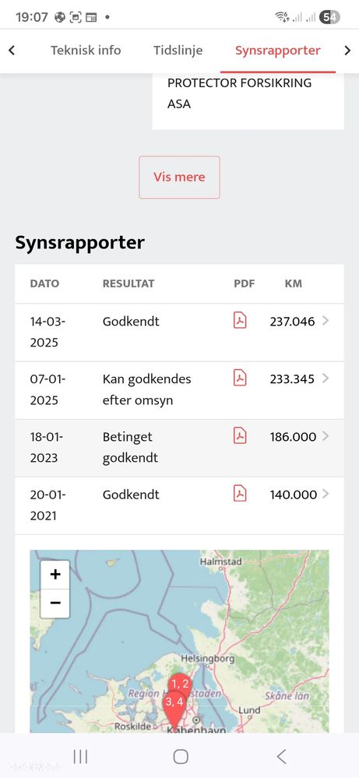
Task: Expand the 140.000 km row chevron
Action: 326,494
